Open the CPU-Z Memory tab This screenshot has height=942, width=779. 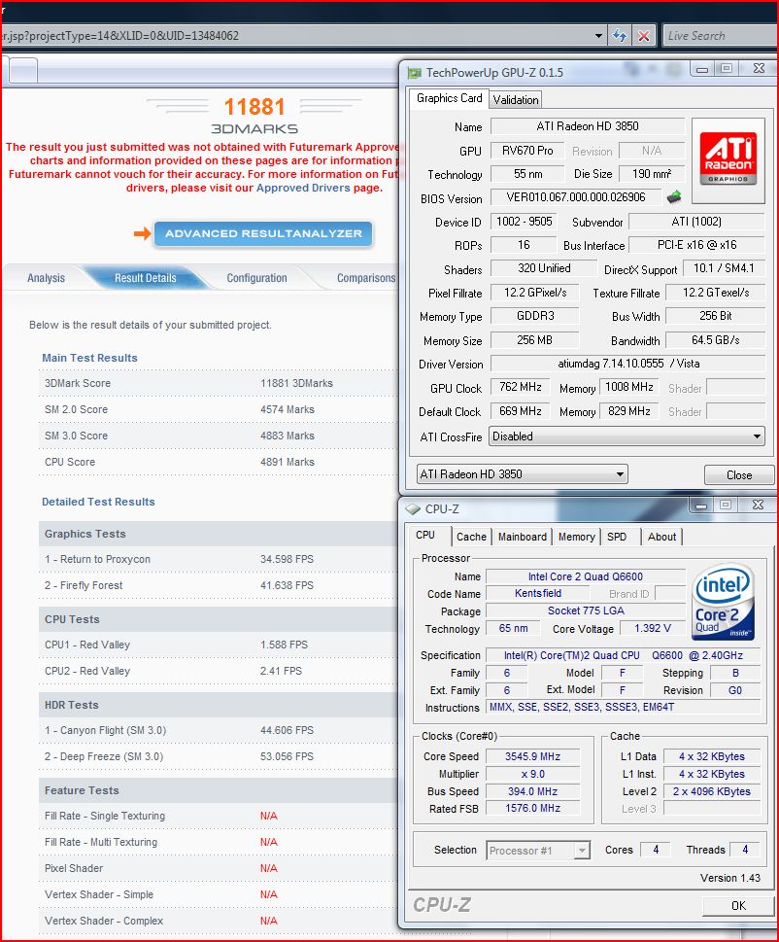[576, 537]
